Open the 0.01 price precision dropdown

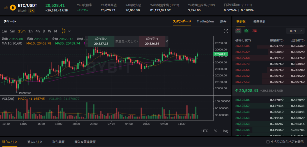(295, 31)
